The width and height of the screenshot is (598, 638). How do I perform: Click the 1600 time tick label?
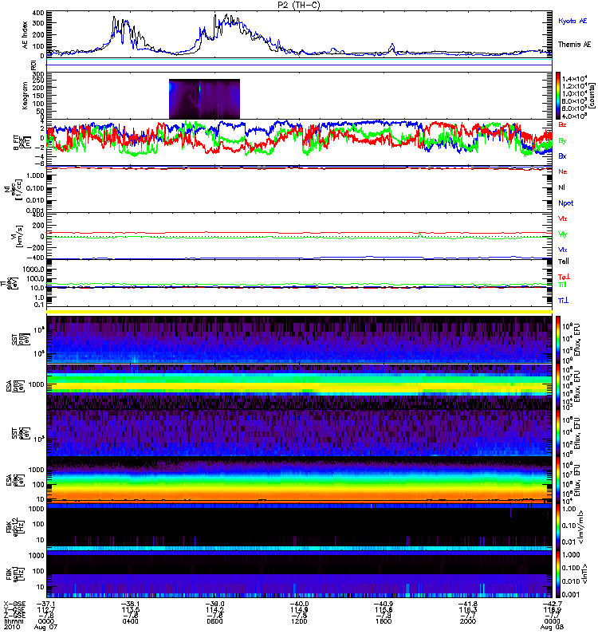tap(384, 621)
